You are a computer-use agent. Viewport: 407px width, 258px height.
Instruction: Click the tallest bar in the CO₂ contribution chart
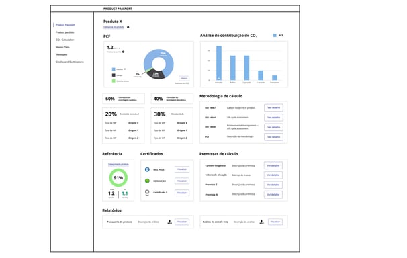pos(219,62)
